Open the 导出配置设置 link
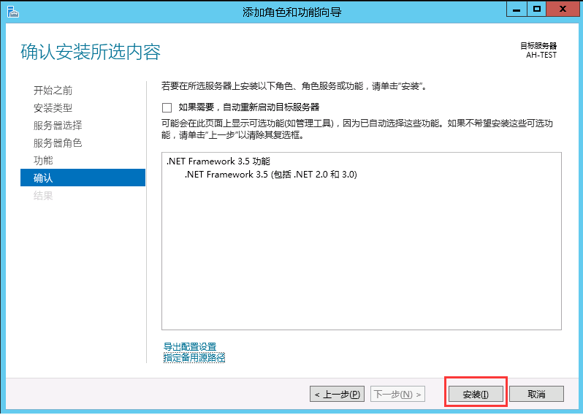The image size is (583, 415). [190, 346]
